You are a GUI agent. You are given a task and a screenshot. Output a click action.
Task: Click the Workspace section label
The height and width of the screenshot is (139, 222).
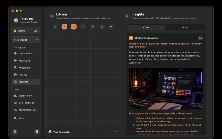[20, 47]
